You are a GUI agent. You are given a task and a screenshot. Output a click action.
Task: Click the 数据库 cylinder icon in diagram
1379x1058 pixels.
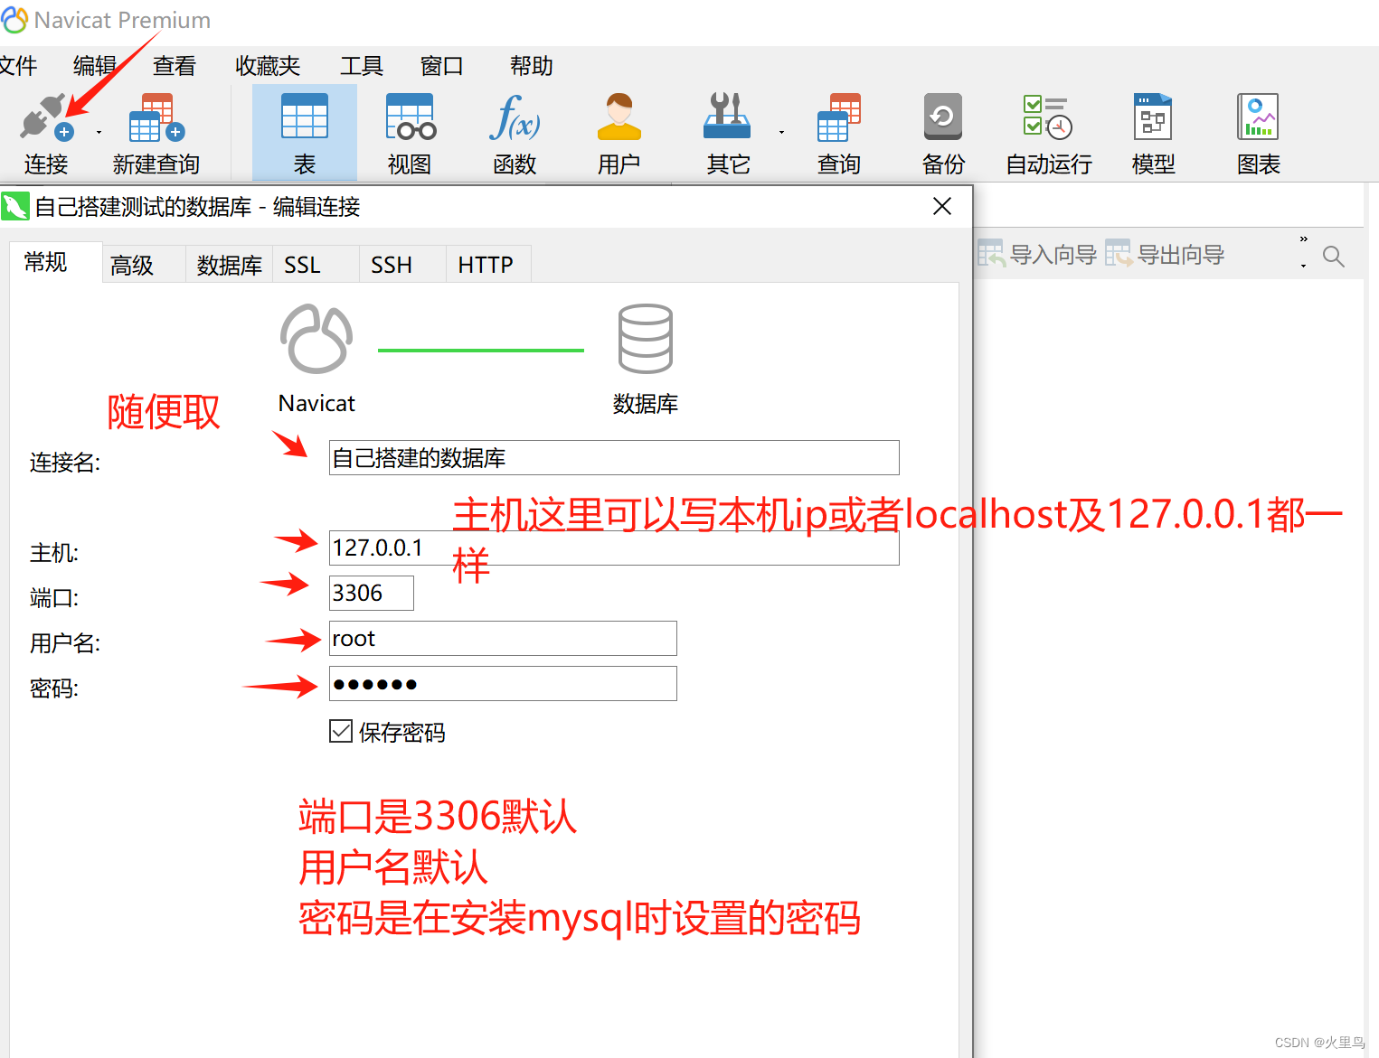coord(645,339)
